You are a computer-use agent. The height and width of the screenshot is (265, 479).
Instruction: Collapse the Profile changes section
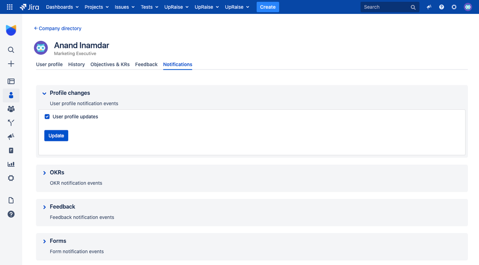[44, 93]
